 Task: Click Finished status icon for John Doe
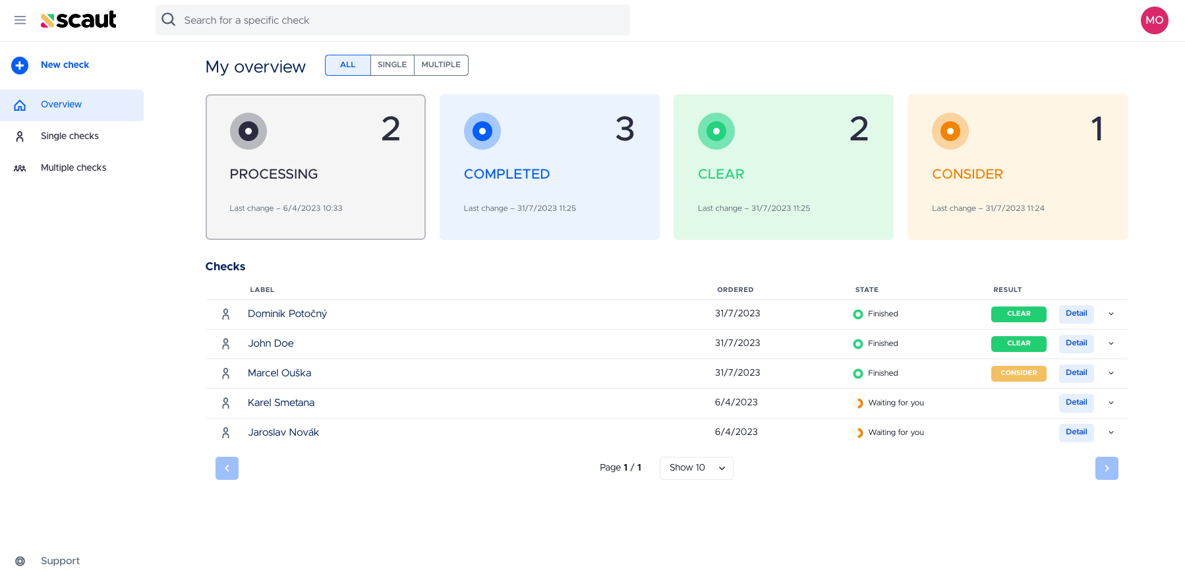(858, 344)
